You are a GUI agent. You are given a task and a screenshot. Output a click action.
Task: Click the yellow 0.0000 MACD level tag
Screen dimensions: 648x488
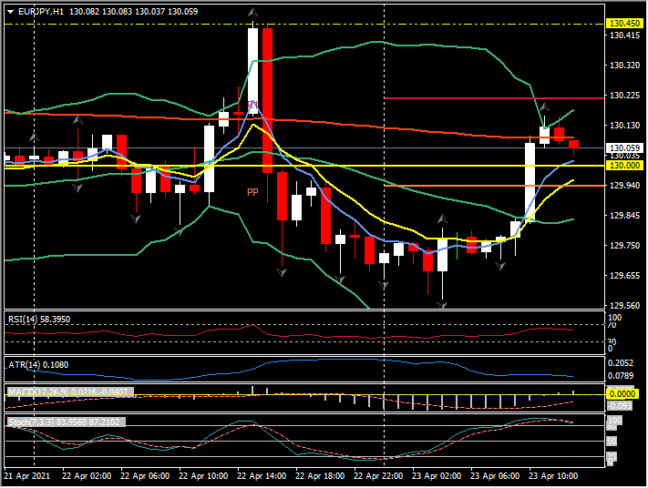[x=623, y=392]
